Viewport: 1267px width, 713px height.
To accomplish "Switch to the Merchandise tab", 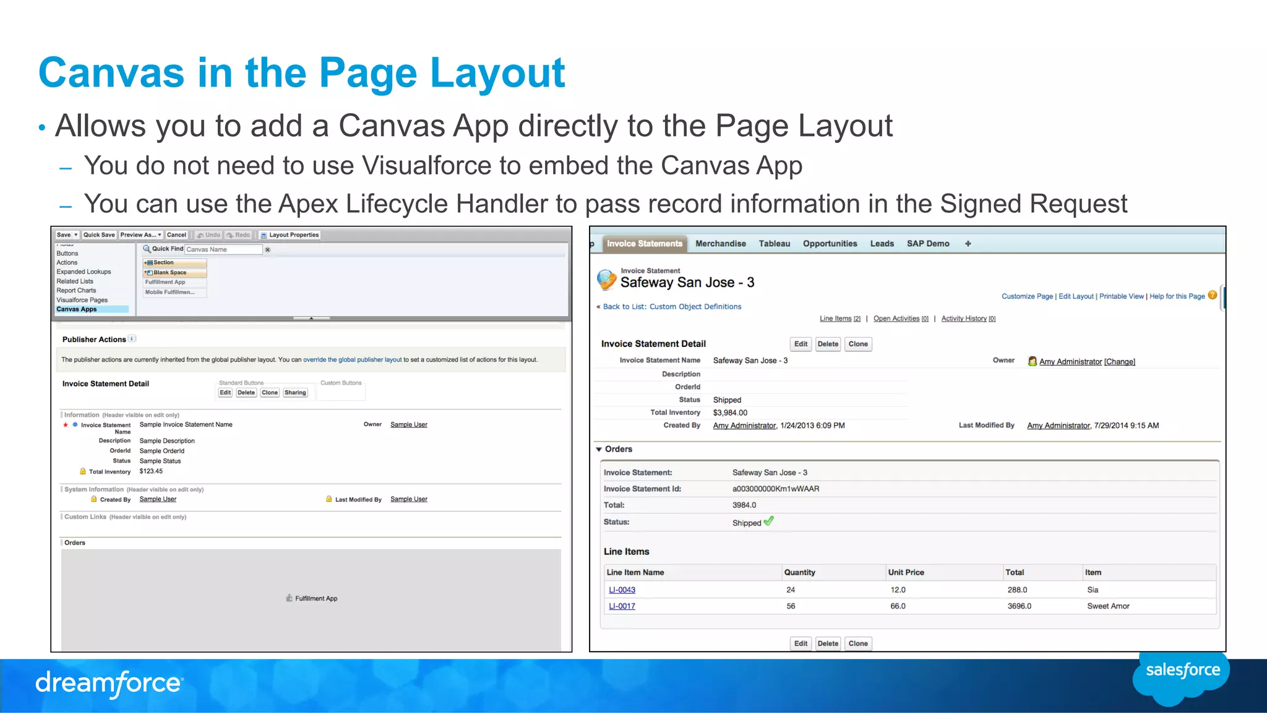I will click(x=721, y=244).
